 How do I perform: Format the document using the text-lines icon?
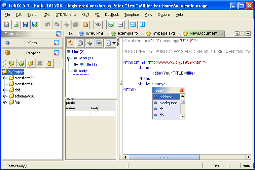[120, 25]
